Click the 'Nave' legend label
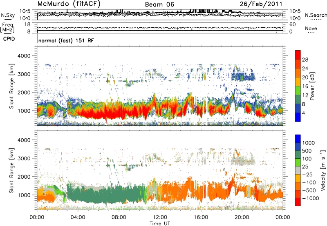Screen dimensions: 327x226 [311, 28]
